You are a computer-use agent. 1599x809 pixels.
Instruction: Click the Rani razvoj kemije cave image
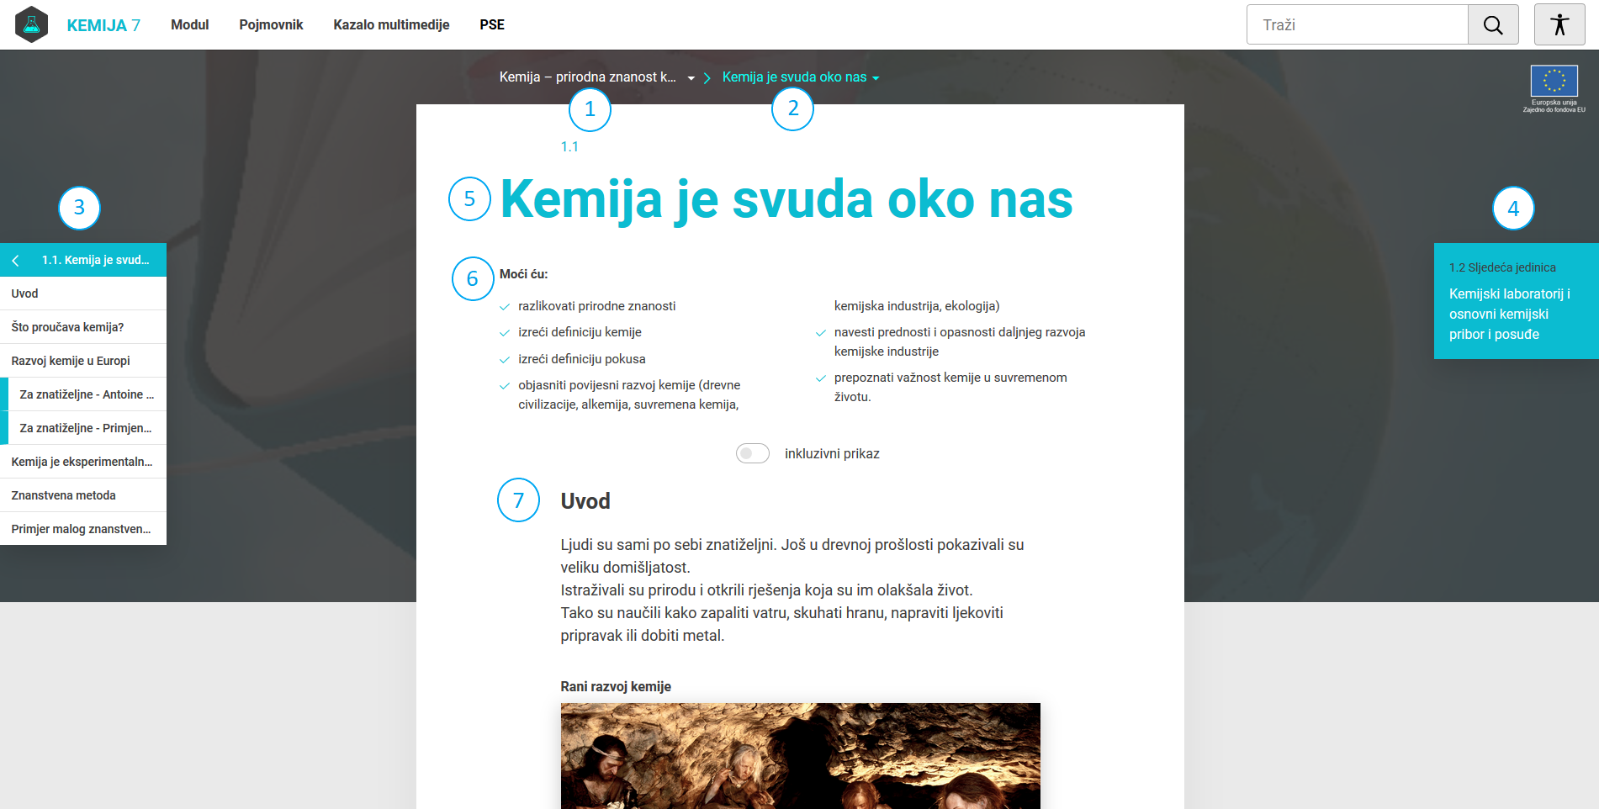coord(800,756)
